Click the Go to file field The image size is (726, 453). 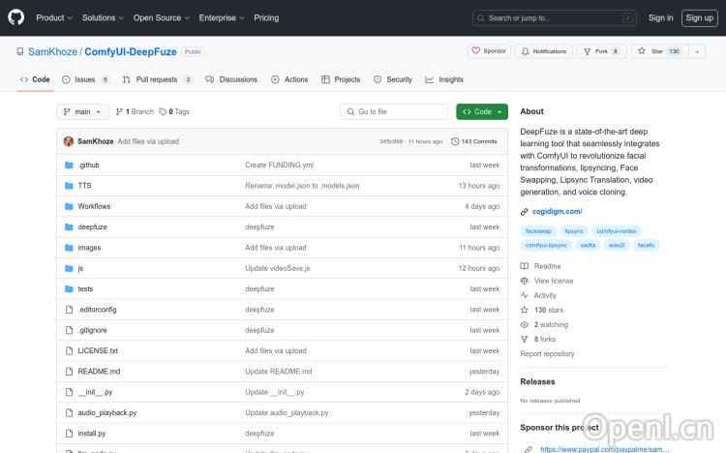tap(392, 111)
